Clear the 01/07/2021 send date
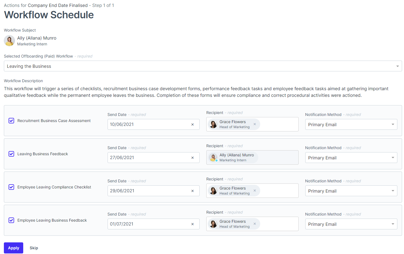The height and width of the screenshot is (254, 404). click(192, 224)
